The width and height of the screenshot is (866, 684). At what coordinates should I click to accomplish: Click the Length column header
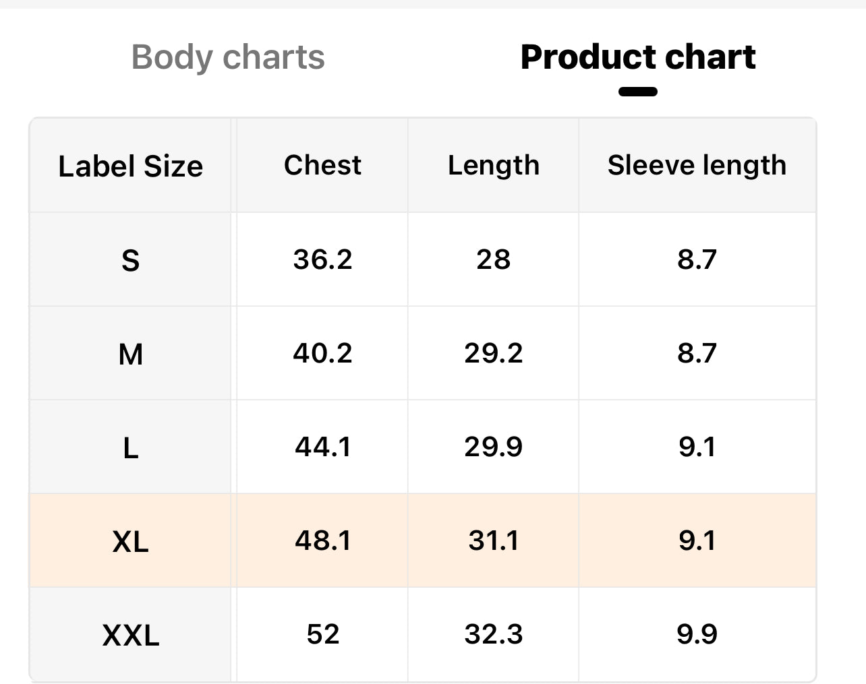[x=493, y=166]
